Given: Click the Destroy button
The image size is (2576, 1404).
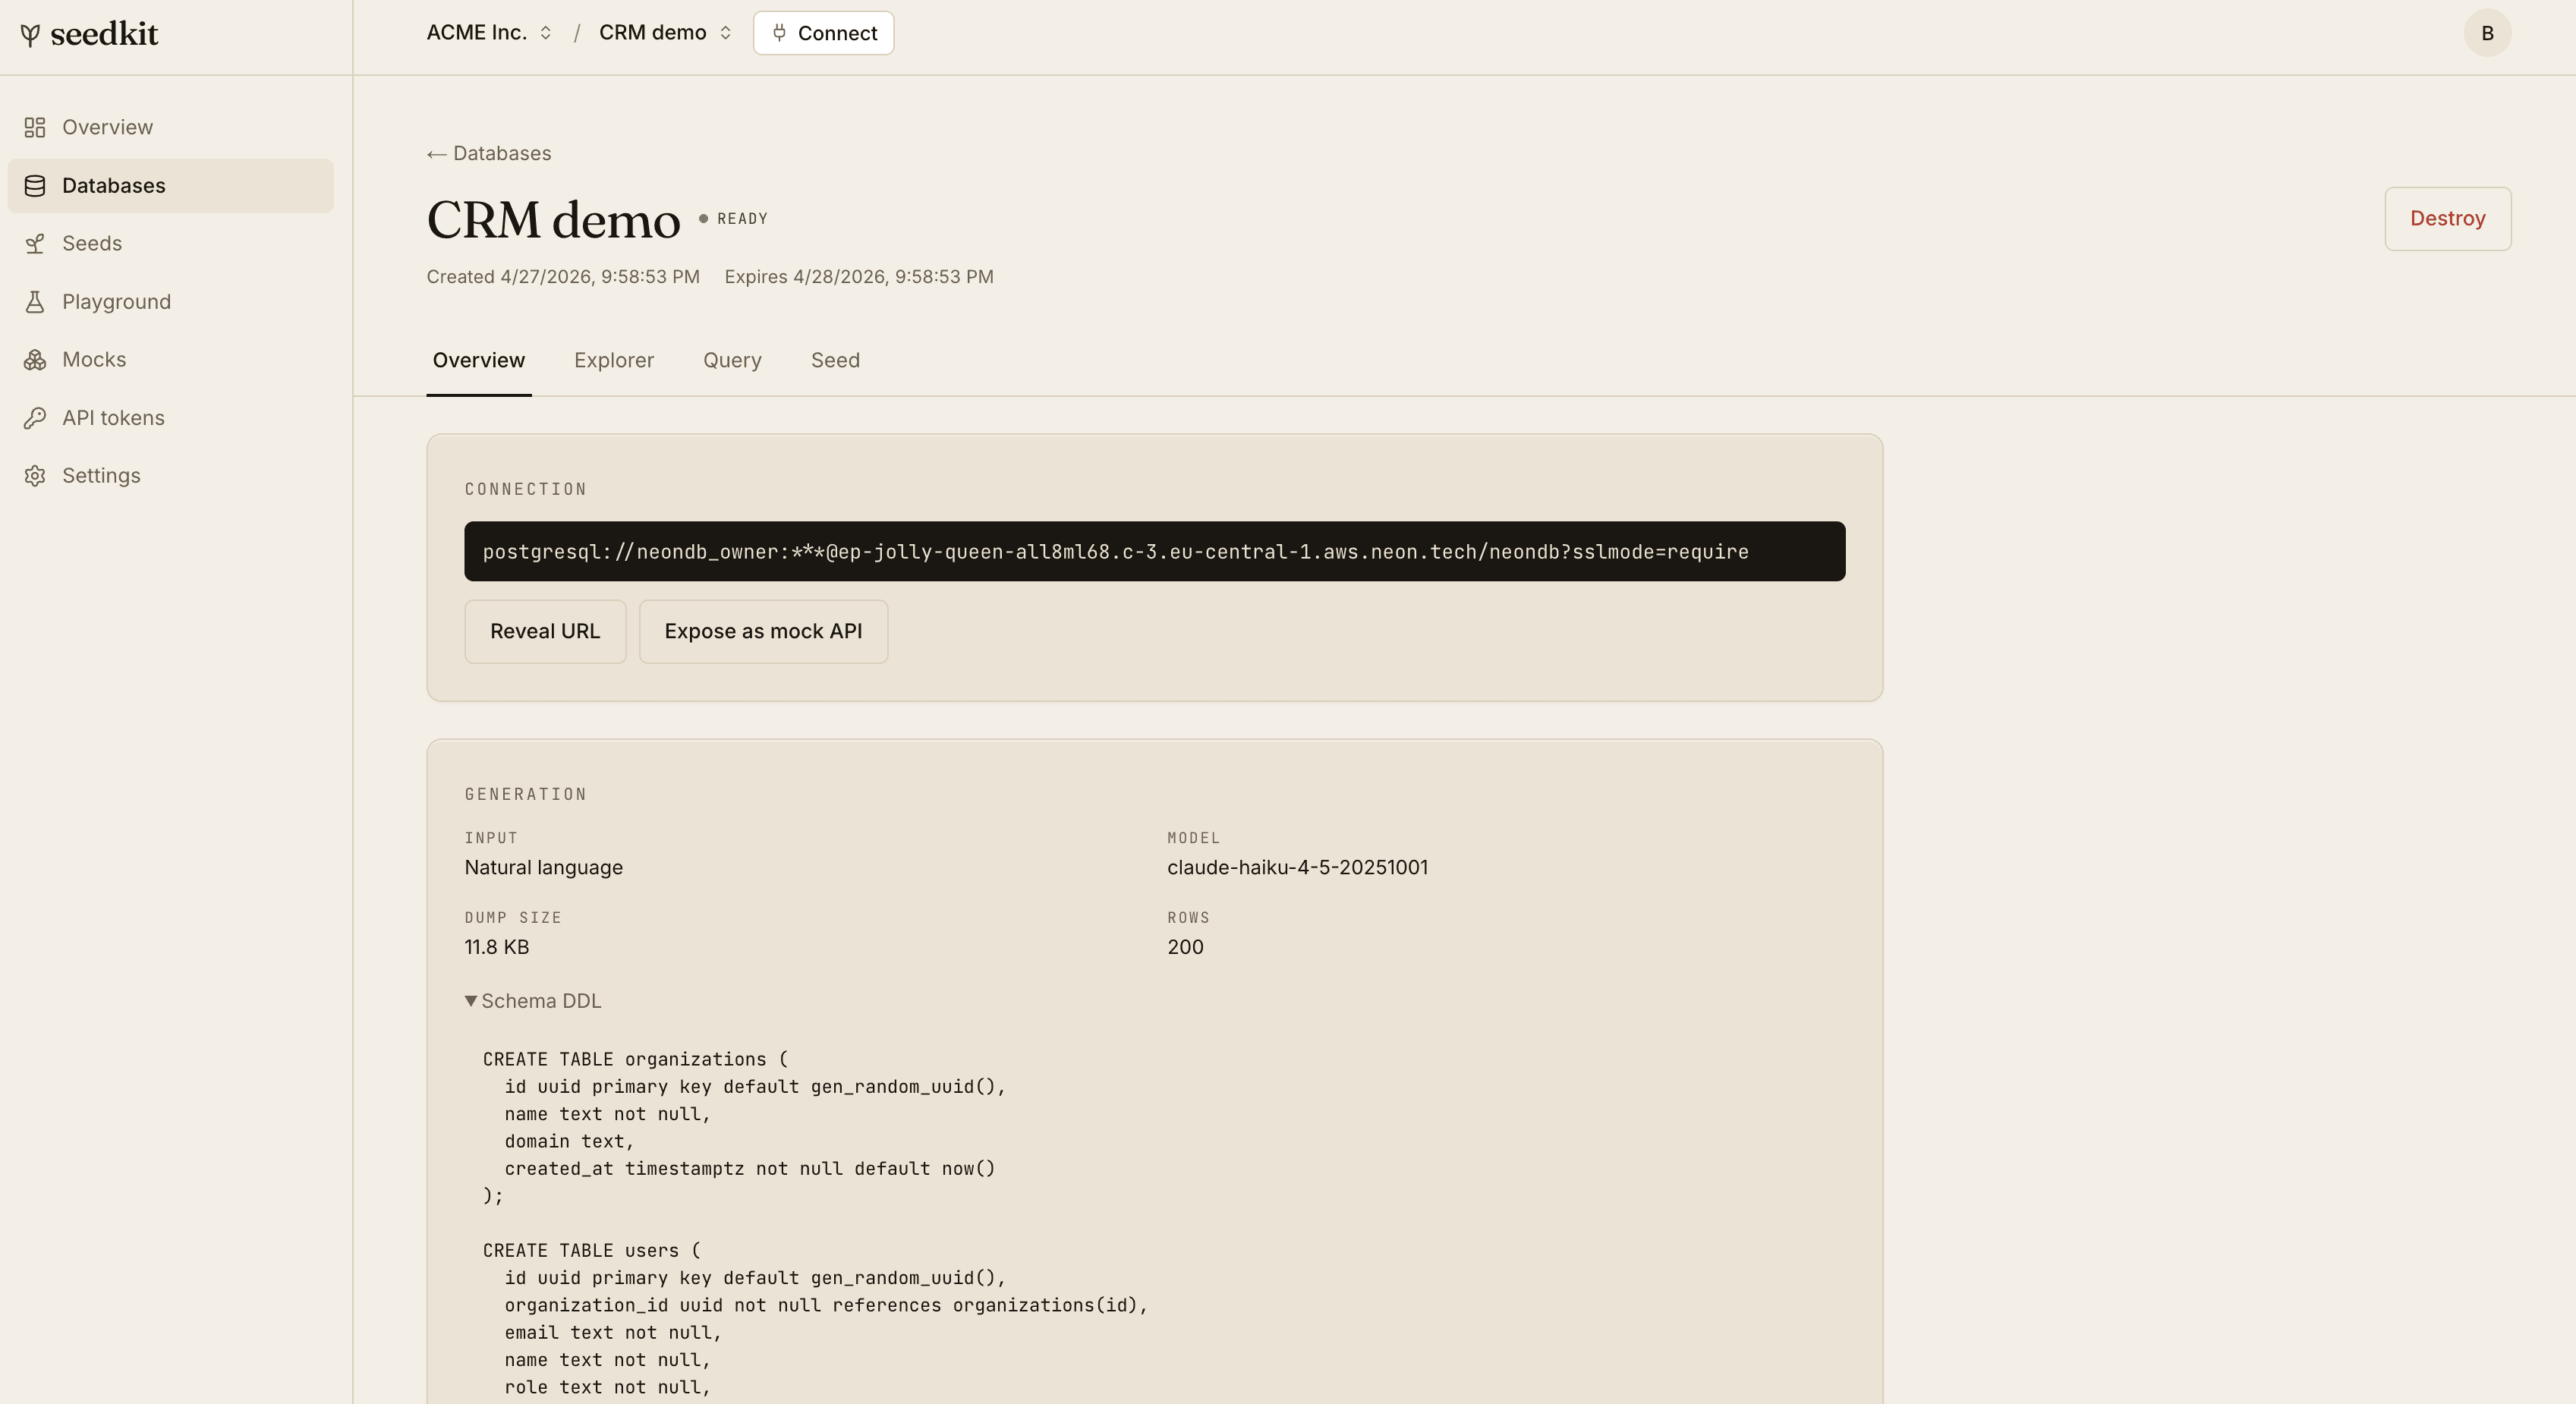Looking at the screenshot, I should [x=2447, y=218].
